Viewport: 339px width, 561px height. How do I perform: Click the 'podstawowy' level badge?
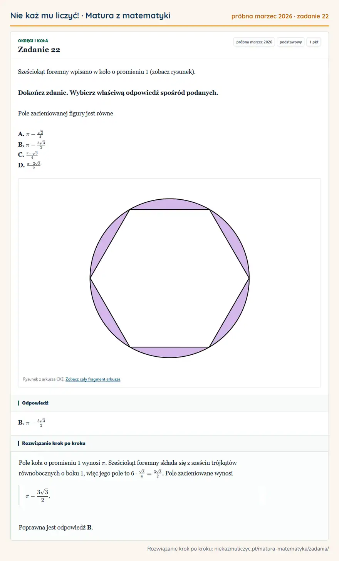(x=291, y=42)
